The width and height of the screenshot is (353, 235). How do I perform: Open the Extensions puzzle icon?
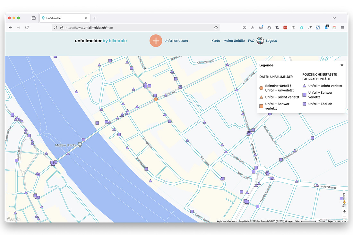(269, 28)
